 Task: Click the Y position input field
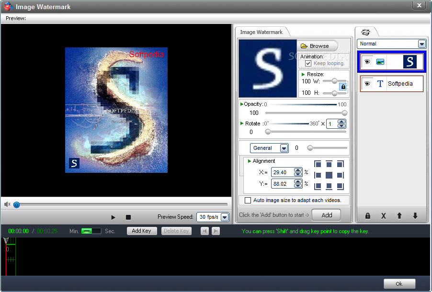pyautogui.click(x=283, y=183)
